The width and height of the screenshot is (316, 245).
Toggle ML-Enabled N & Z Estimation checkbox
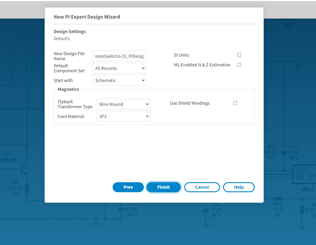pyautogui.click(x=239, y=65)
